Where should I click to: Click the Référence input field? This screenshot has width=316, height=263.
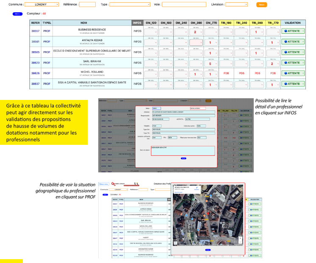[87, 5]
